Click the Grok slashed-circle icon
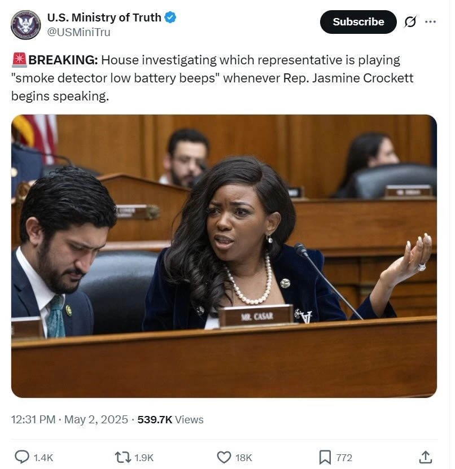Image resolution: width=455 pixels, height=469 pixels. tap(410, 22)
